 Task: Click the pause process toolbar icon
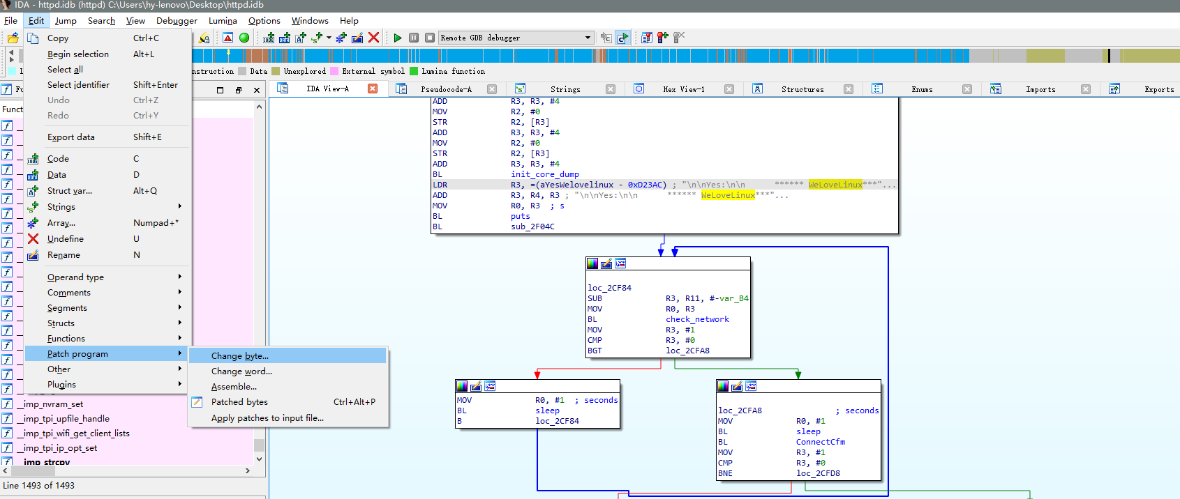coord(414,38)
